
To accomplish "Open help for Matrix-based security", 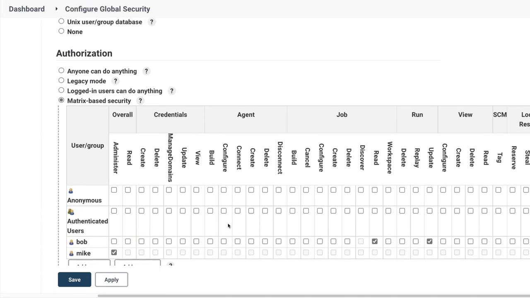I will (x=140, y=101).
